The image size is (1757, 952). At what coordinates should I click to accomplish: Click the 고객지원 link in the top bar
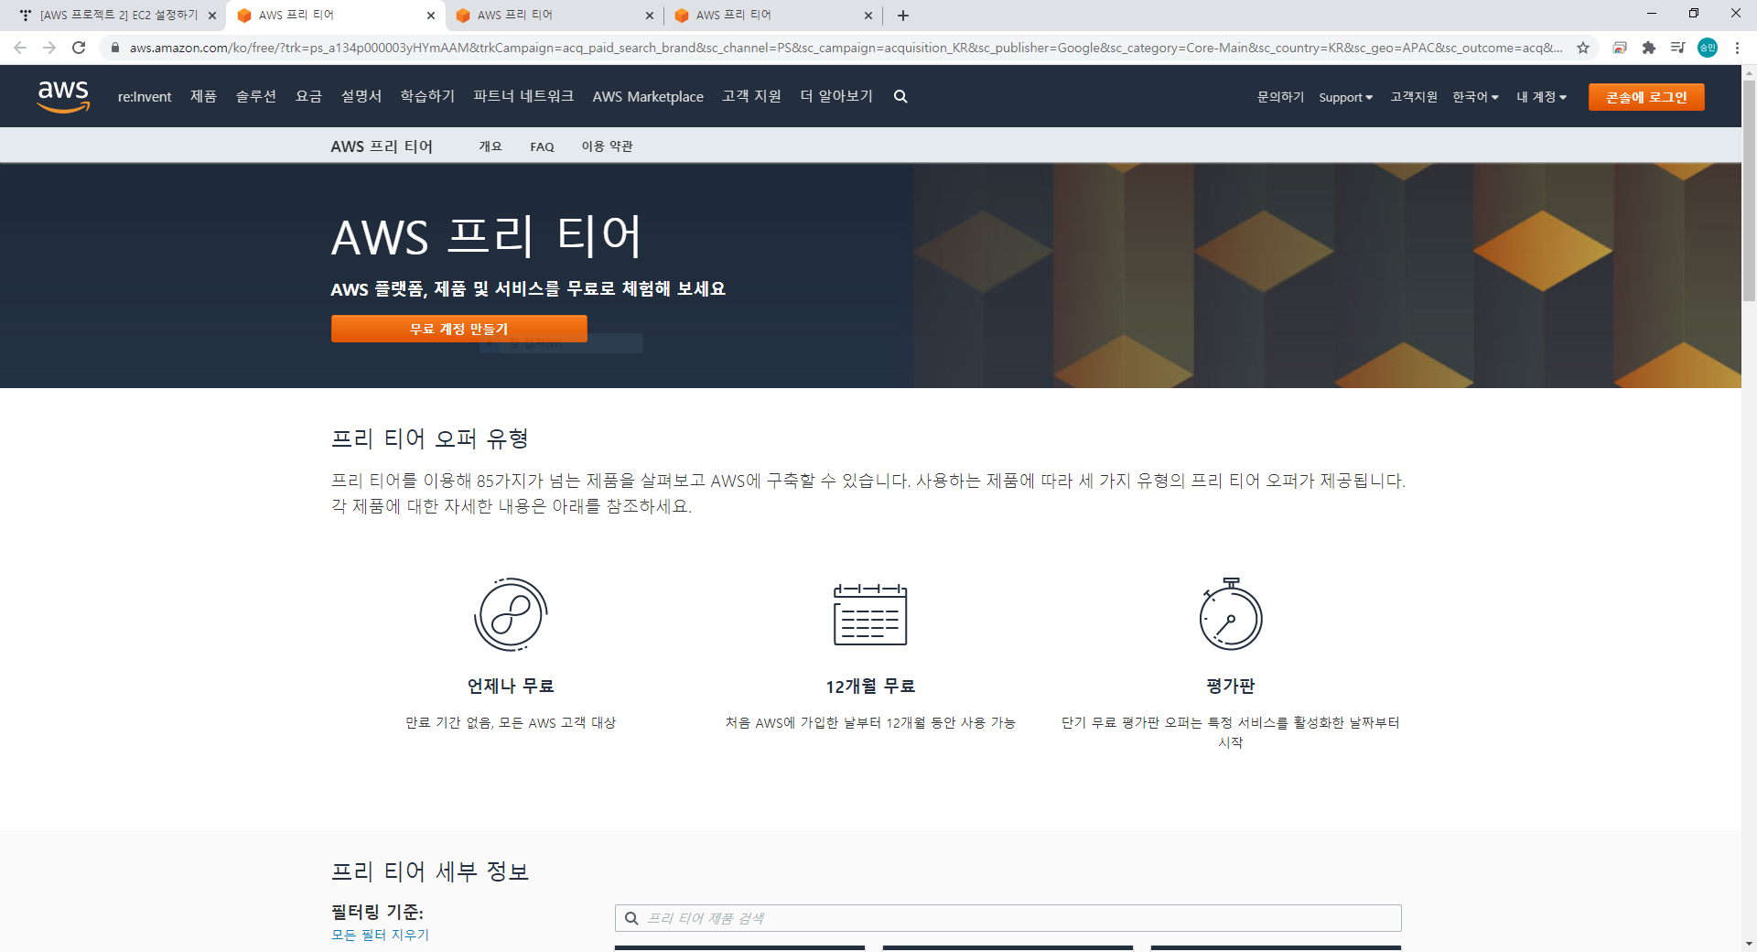(x=1414, y=97)
